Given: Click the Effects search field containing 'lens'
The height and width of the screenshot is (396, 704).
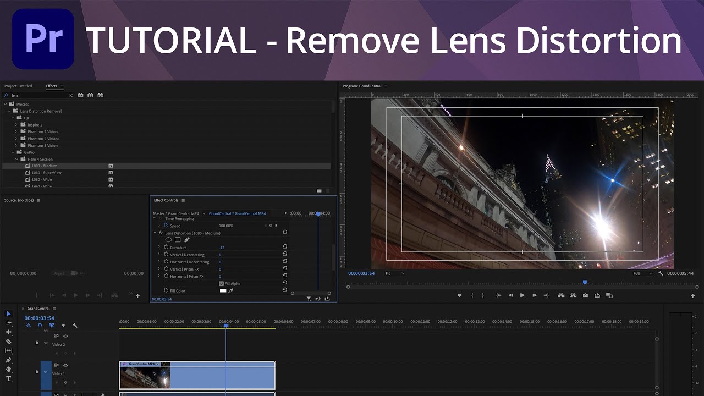Looking at the screenshot, I should pyautogui.click(x=38, y=96).
